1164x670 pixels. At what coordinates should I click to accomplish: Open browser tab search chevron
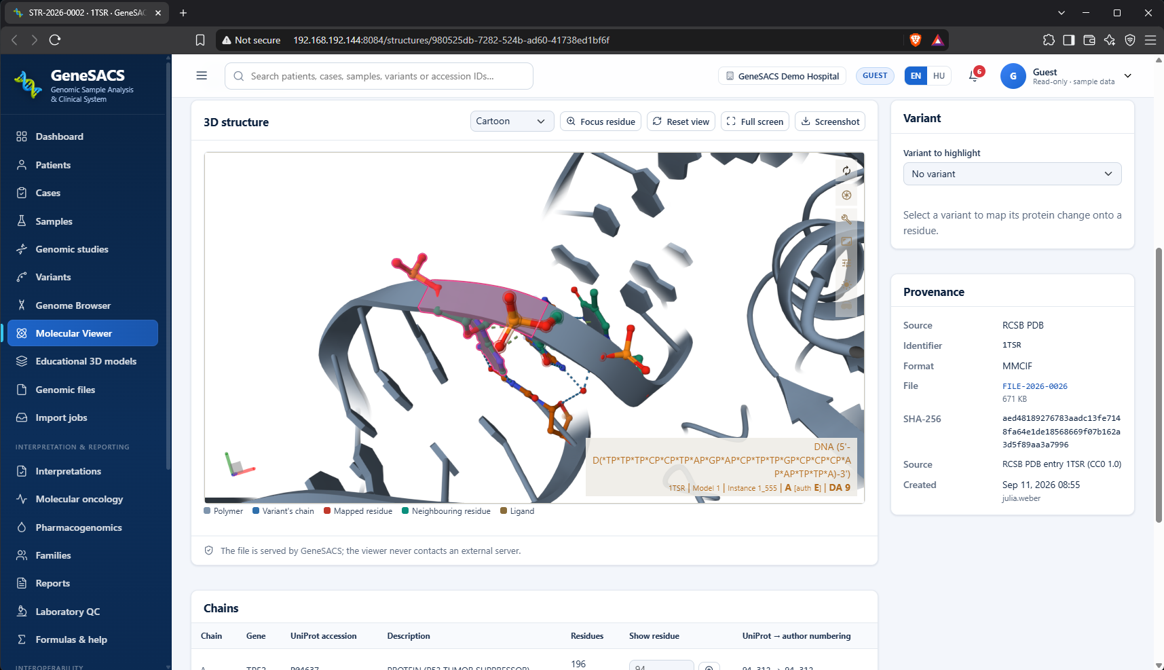(x=1062, y=13)
